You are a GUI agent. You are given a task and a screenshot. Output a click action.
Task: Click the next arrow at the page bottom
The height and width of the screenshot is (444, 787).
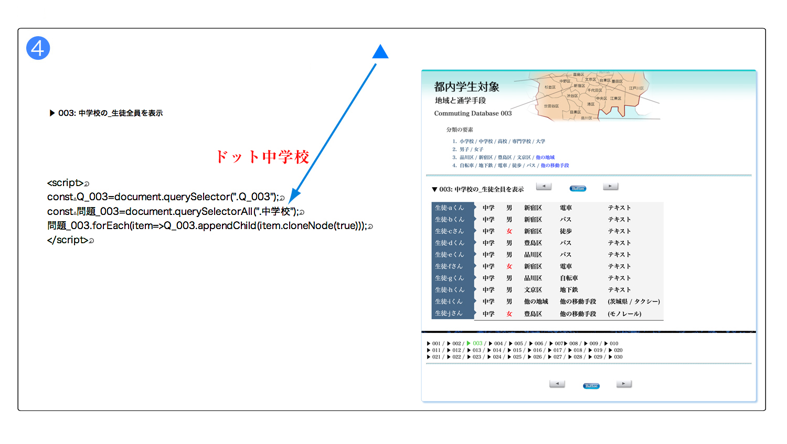click(x=624, y=384)
